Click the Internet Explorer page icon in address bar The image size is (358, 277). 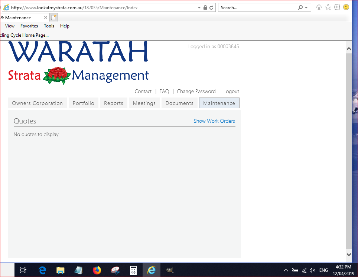click(x=6, y=7)
